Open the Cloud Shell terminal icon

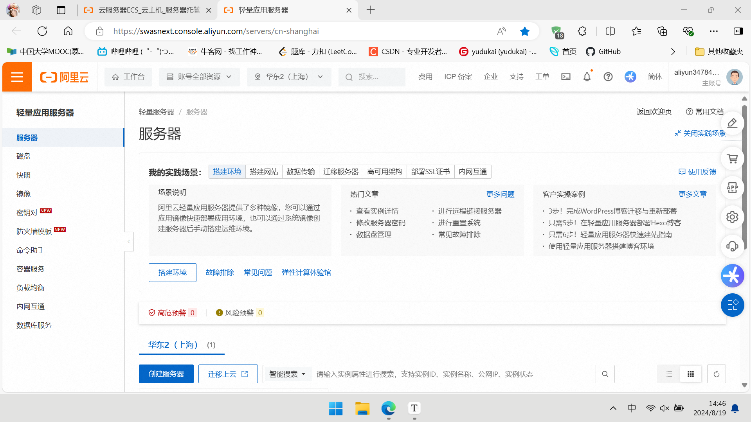(x=566, y=77)
